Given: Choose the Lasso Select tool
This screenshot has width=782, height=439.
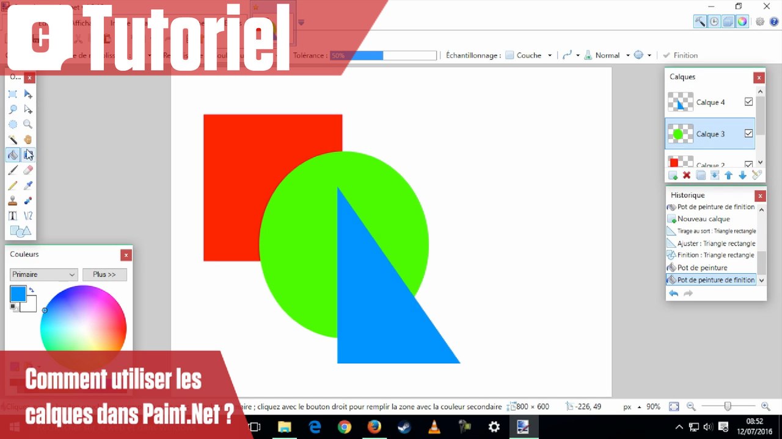Looking at the screenshot, I should (x=12, y=109).
